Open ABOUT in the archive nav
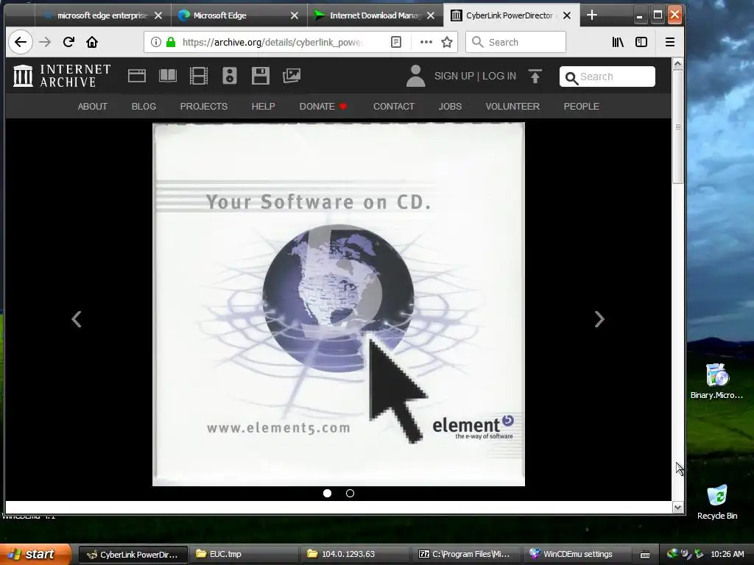The height and width of the screenshot is (565, 754). (x=92, y=107)
